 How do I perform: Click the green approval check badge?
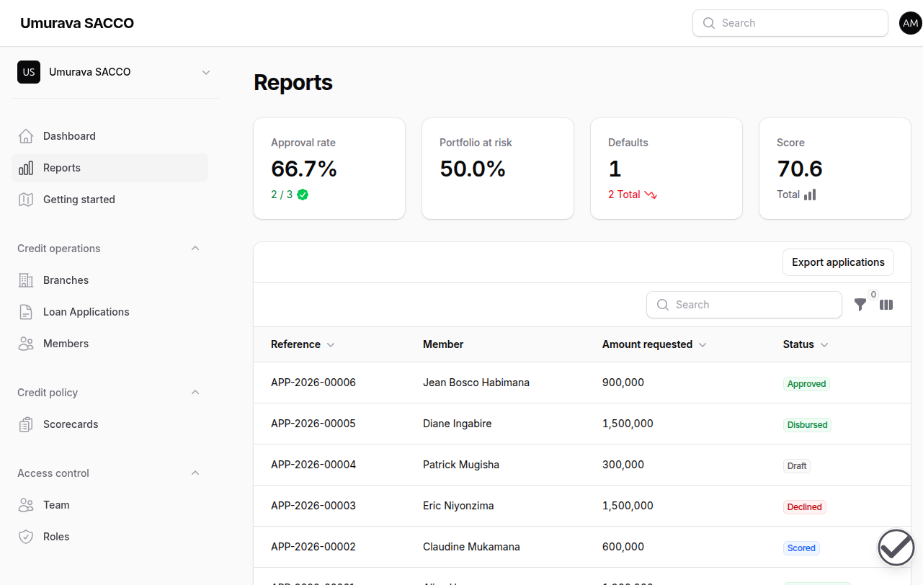click(x=303, y=195)
